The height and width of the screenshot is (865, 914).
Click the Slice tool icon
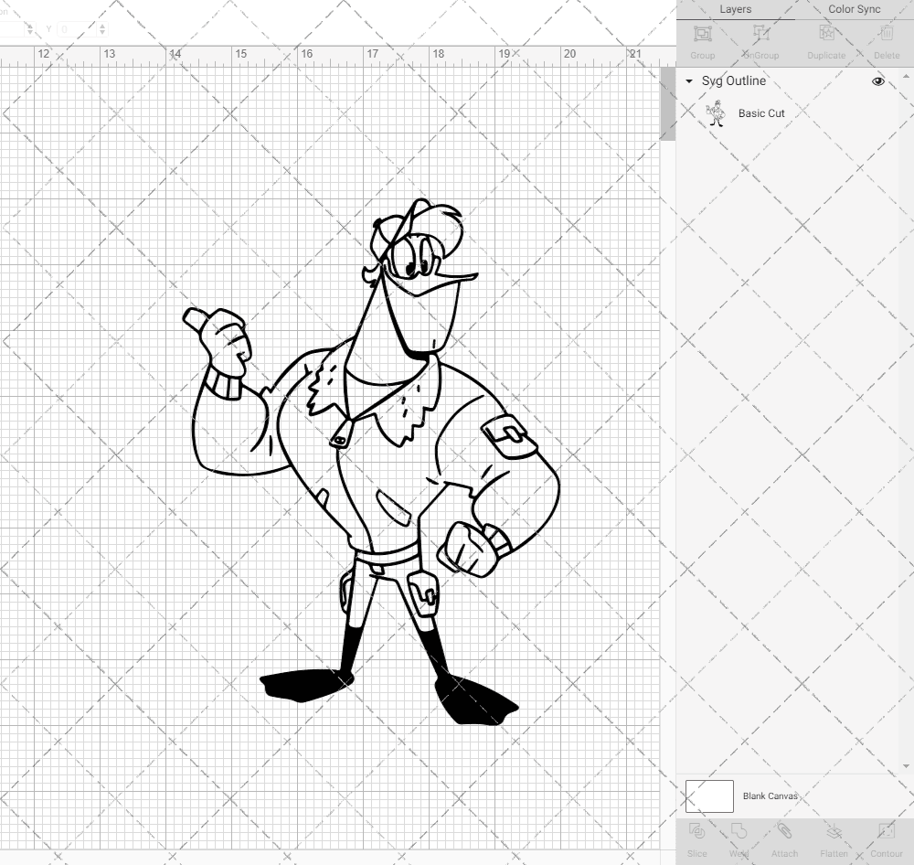[x=696, y=830]
